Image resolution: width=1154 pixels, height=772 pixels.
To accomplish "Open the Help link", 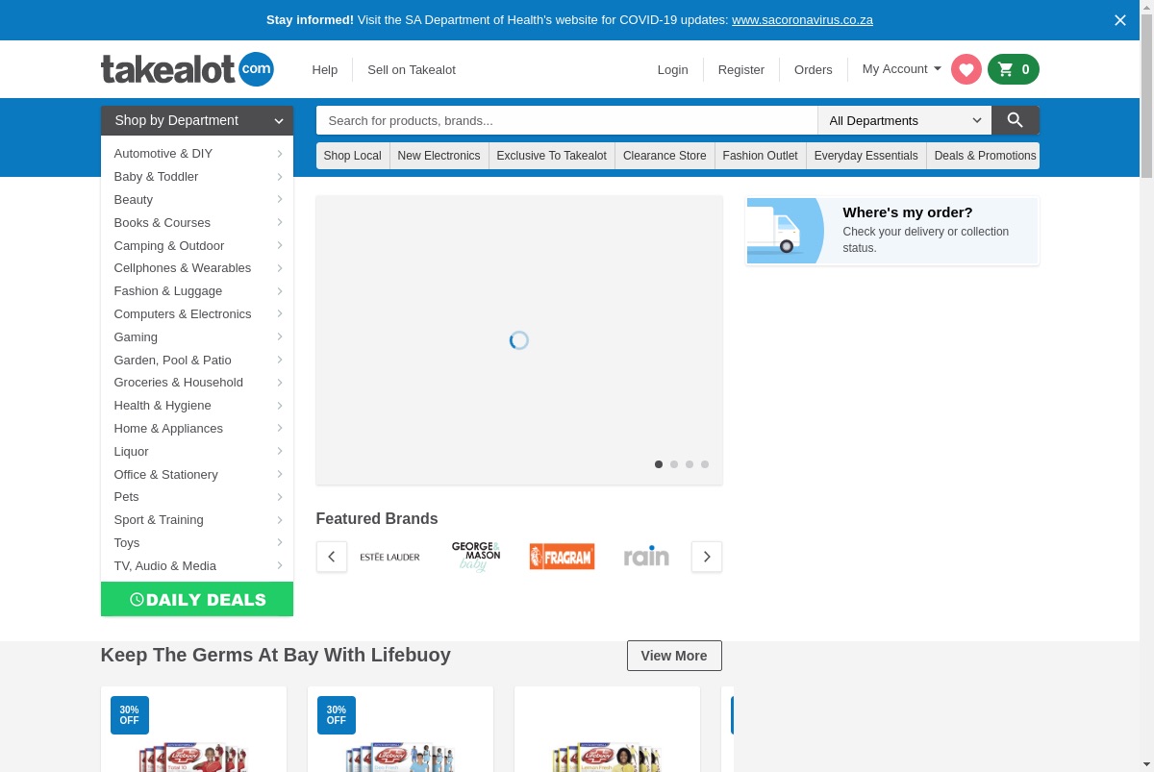I will coord(325,69).
